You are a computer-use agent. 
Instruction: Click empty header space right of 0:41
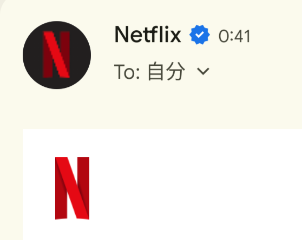pos(277,36)
